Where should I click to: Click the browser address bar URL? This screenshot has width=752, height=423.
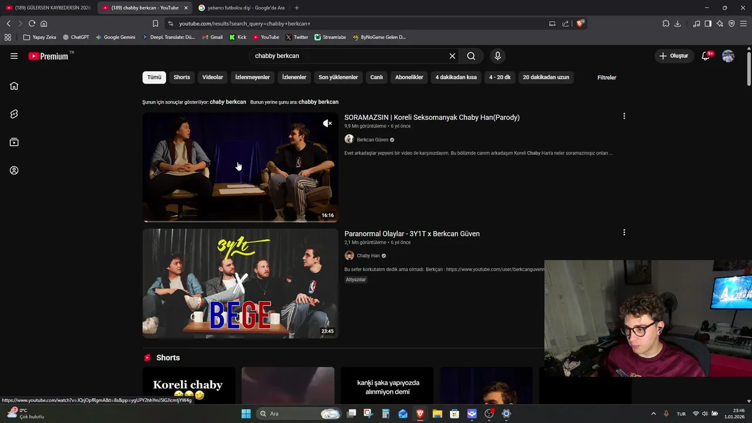pos(244,23)
